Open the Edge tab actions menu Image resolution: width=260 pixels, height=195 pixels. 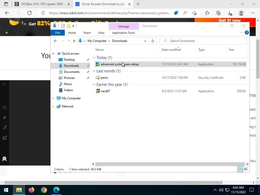6,4
